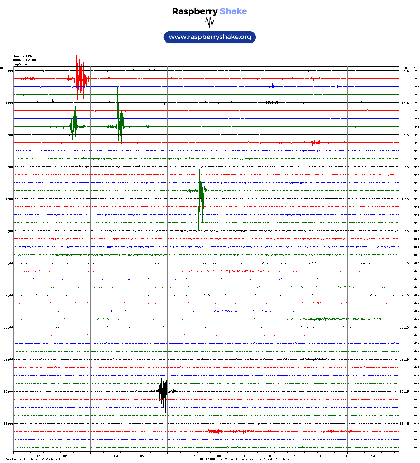Image resolution: width=420 pixels, height=463 pixels.
Task: Click the red tremor on the 11:15 trace
Action: tap(213, 431)
